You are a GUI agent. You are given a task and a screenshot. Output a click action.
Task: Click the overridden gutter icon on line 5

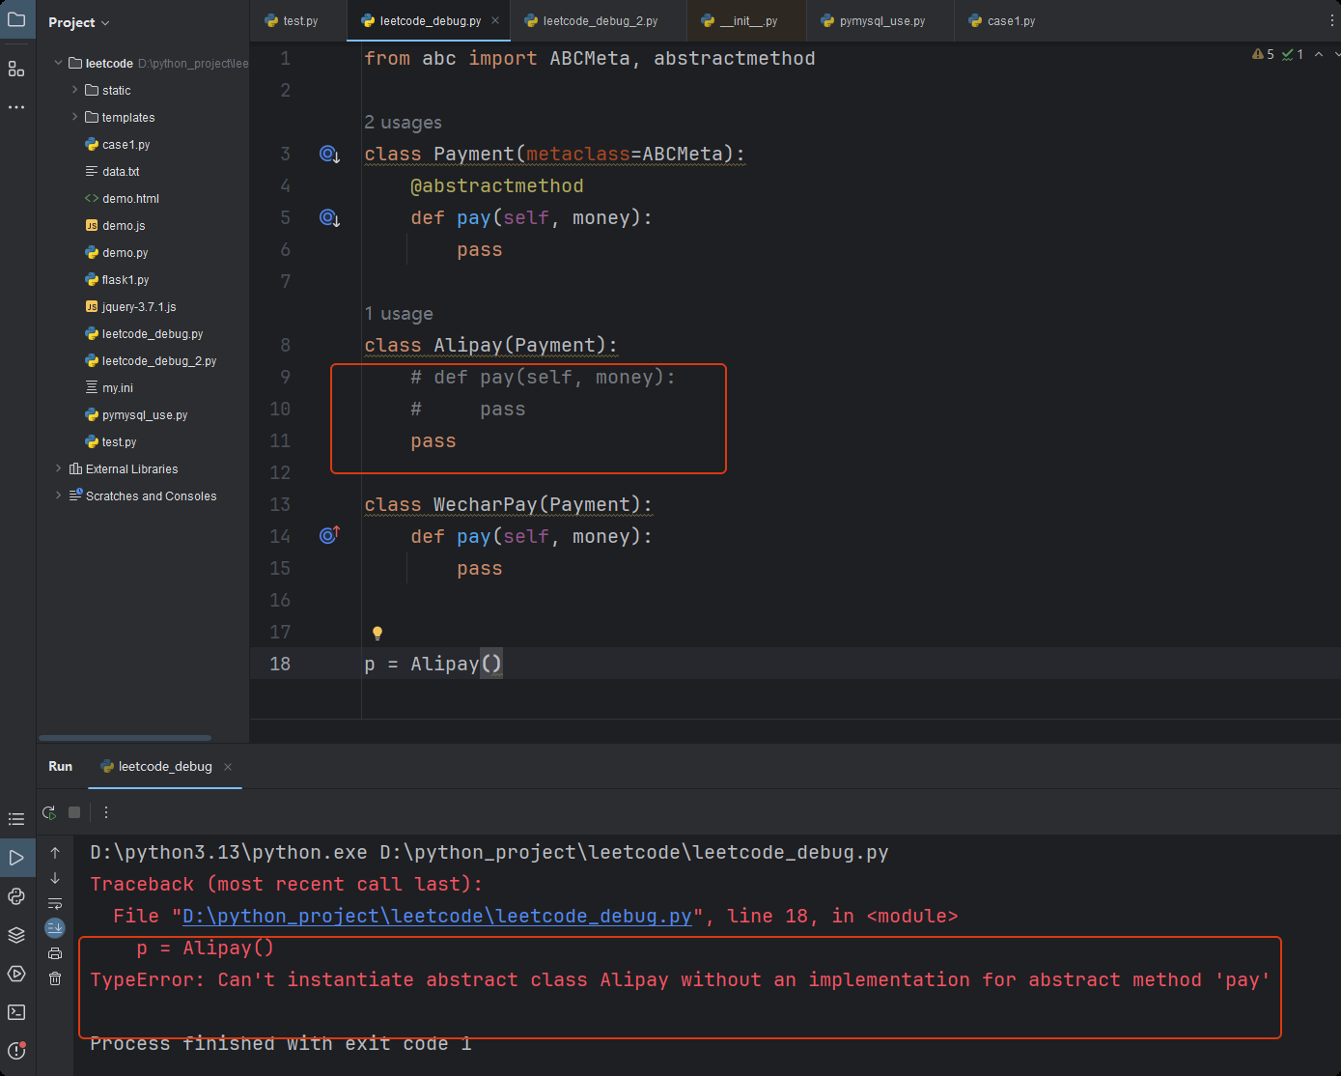point(329,218)
